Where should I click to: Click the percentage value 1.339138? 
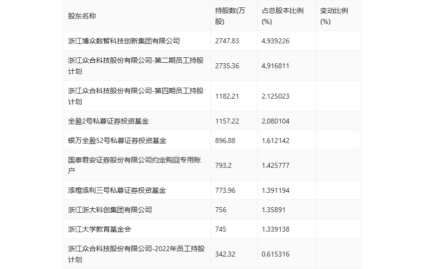click(x=275, y=229)
